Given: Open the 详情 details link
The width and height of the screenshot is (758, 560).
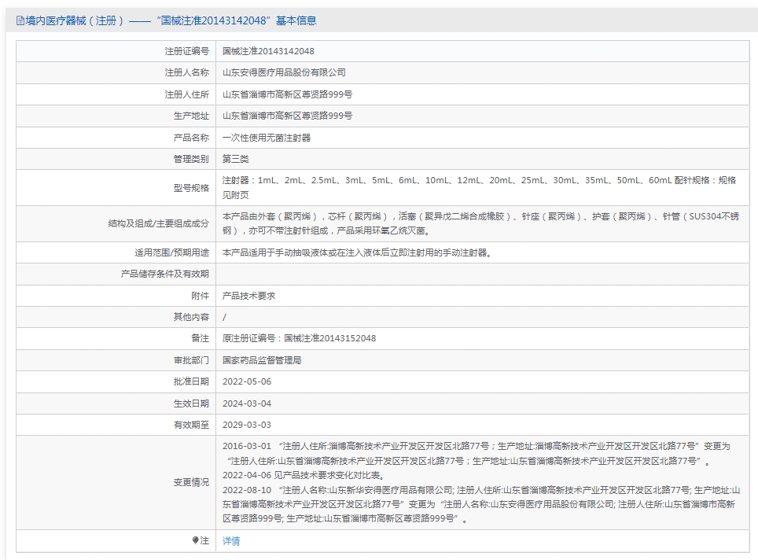Looking at the screenshot, I should tap(231, 540).
